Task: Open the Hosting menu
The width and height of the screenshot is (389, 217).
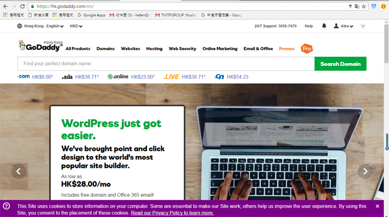Action: tap(155, 49)
